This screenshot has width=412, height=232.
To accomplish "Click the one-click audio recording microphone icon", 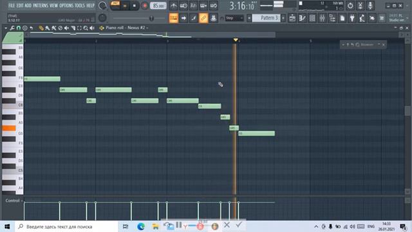I will coord(370,6).
